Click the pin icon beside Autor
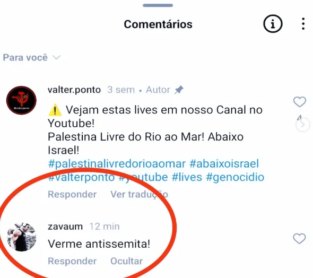313x278 pixels. [179, 90]
